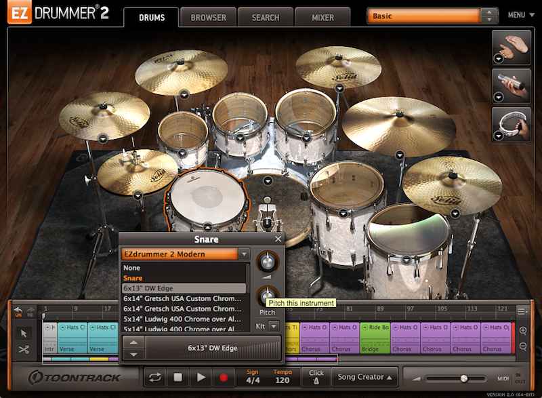542x398 pixels.
Task: Open the kick drum instrument arrow menu
Action: (268, 181)
